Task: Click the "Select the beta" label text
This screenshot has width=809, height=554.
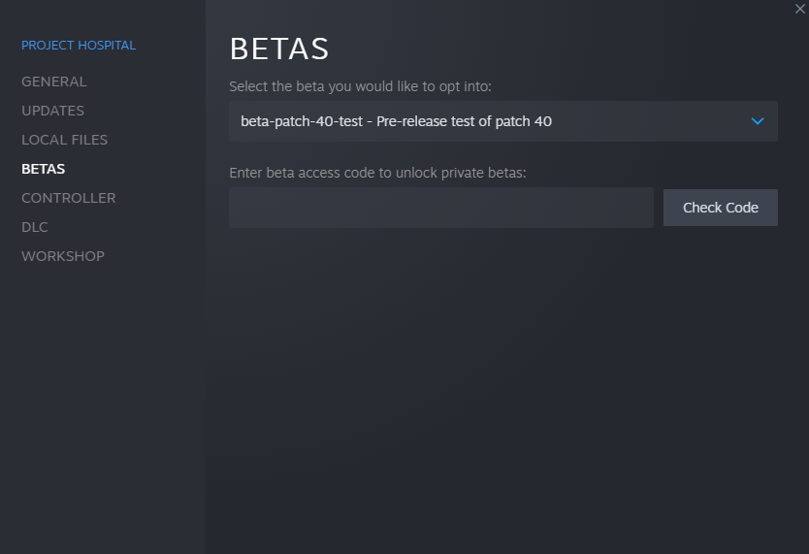Action: (x=360, y=86)
